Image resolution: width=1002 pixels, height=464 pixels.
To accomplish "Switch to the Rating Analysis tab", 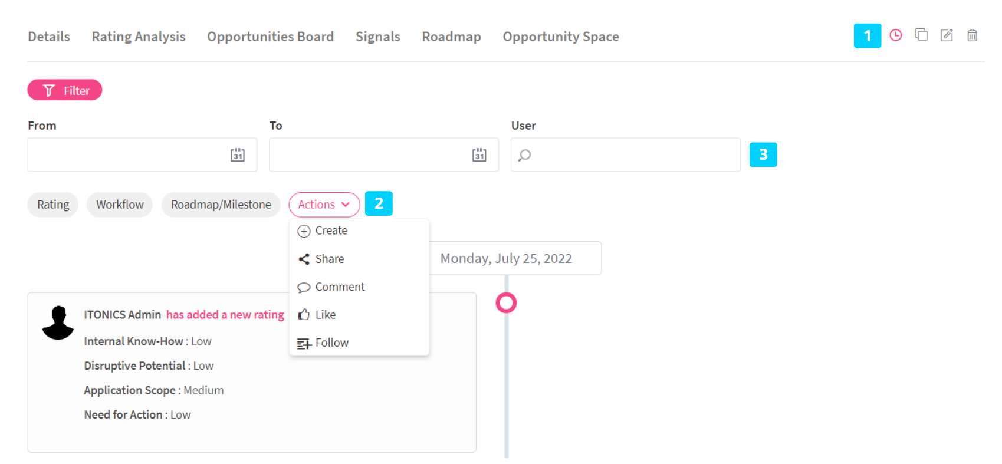I will pyautogui.click(x=139, y=37).
